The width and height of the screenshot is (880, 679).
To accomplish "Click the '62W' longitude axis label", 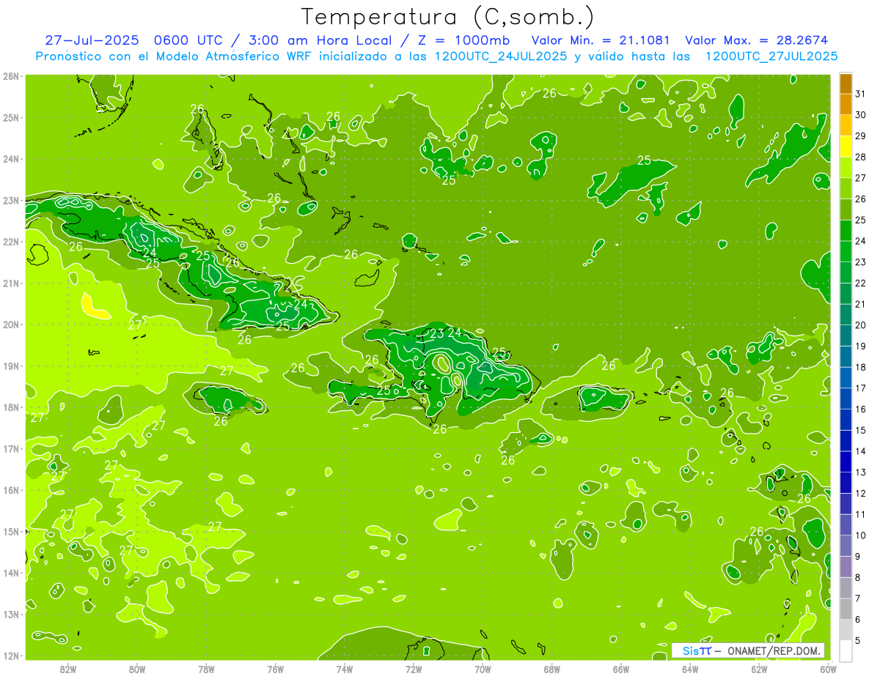I will pyautogui.click(x=760, y=669).
